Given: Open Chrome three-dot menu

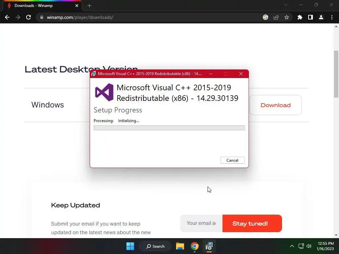Looking at the screenshot, I should click(332, 17).
